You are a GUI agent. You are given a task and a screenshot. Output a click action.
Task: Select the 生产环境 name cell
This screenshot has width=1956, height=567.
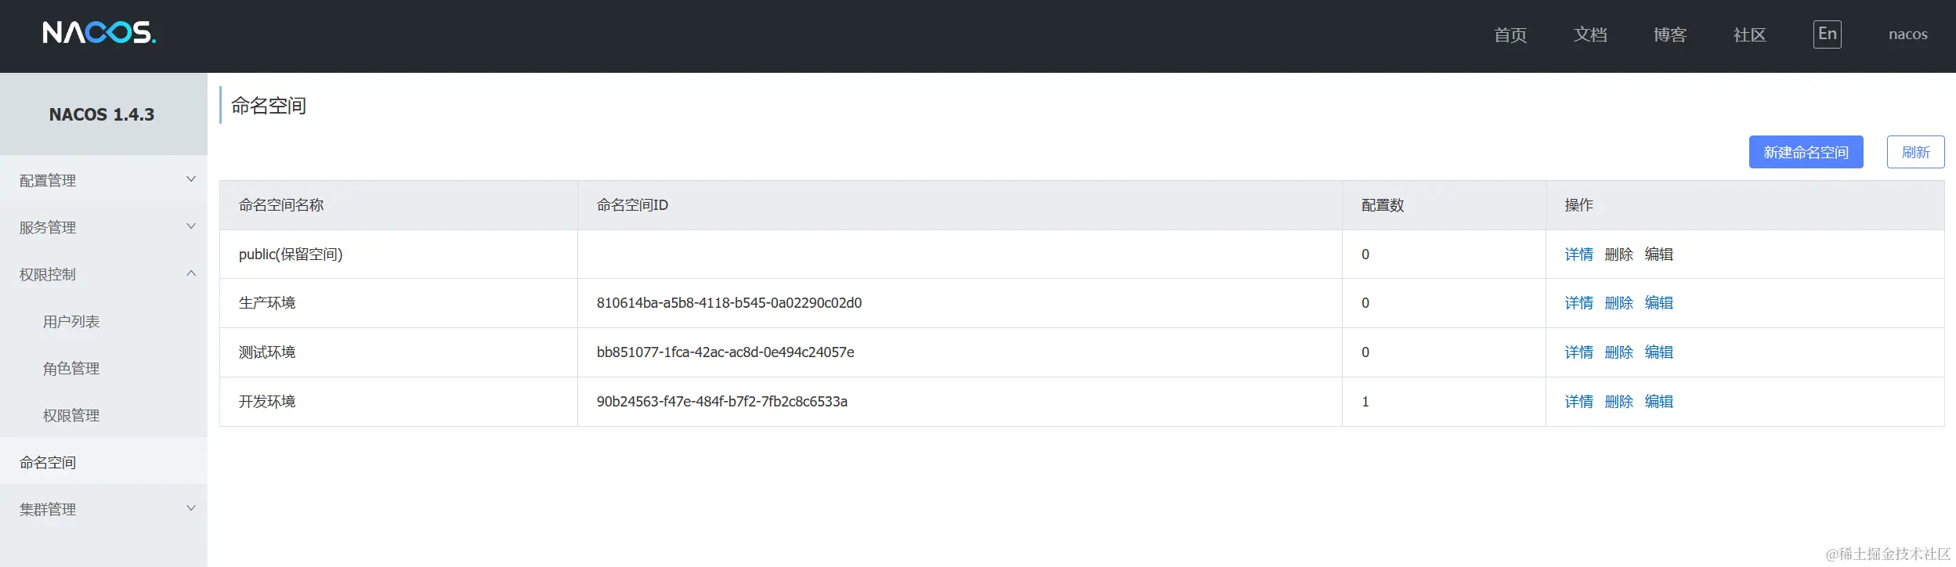click(399, 303)
